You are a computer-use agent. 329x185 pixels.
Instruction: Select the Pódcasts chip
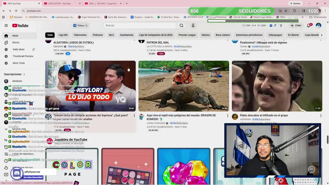click(98, 35)
